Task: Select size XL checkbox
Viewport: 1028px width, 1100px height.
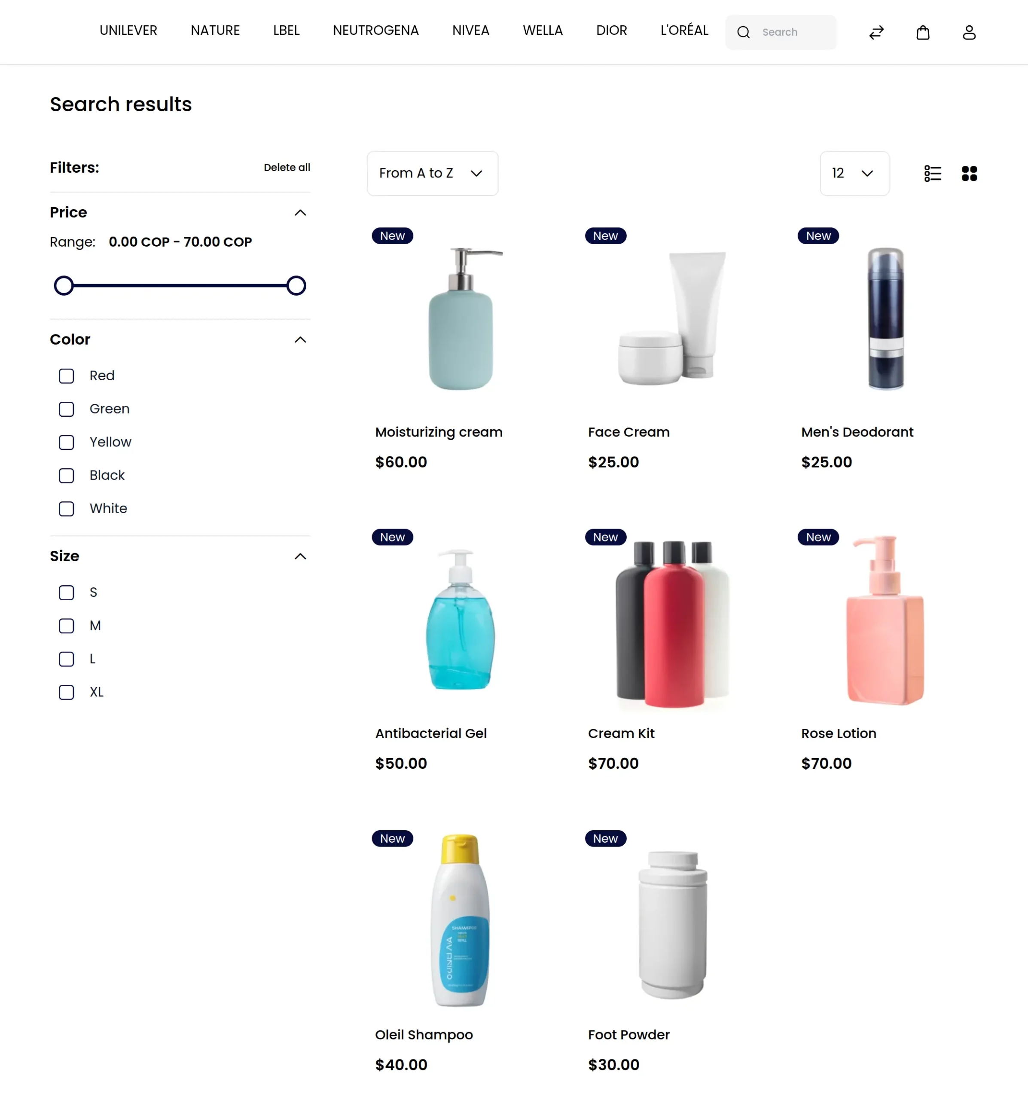Action: [67, 693]
